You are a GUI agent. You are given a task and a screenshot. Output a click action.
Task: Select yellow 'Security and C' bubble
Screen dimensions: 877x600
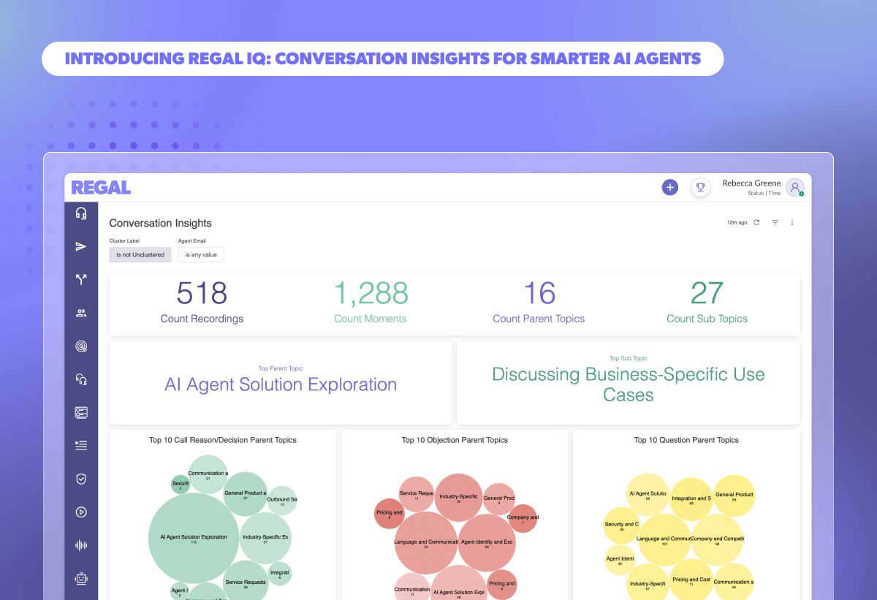(622, 525)
